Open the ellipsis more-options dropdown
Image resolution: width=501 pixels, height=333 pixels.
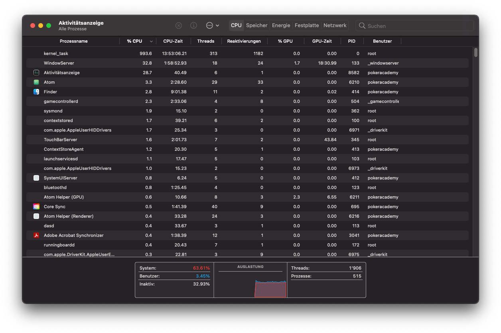tap(212, 26)
